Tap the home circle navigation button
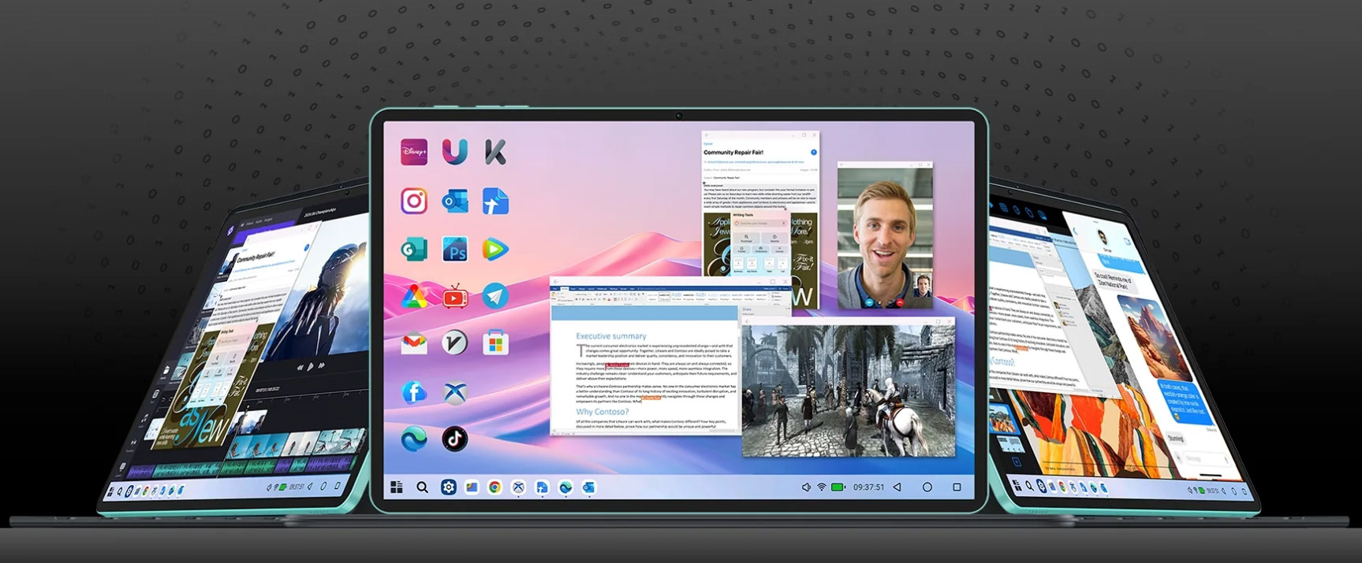 coord(927,487)
